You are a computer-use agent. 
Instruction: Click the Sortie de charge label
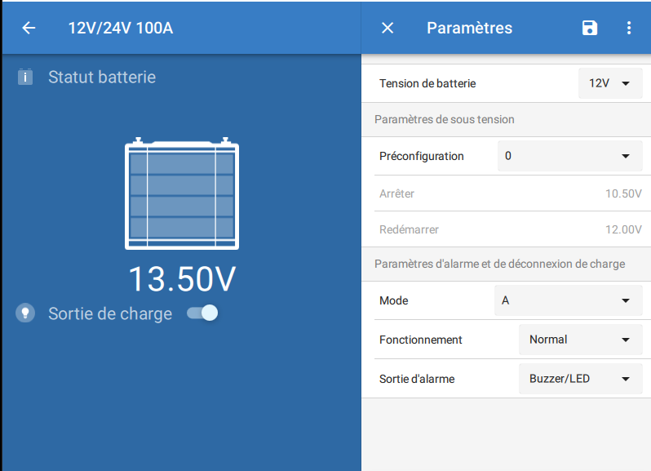tap(110, 314)
